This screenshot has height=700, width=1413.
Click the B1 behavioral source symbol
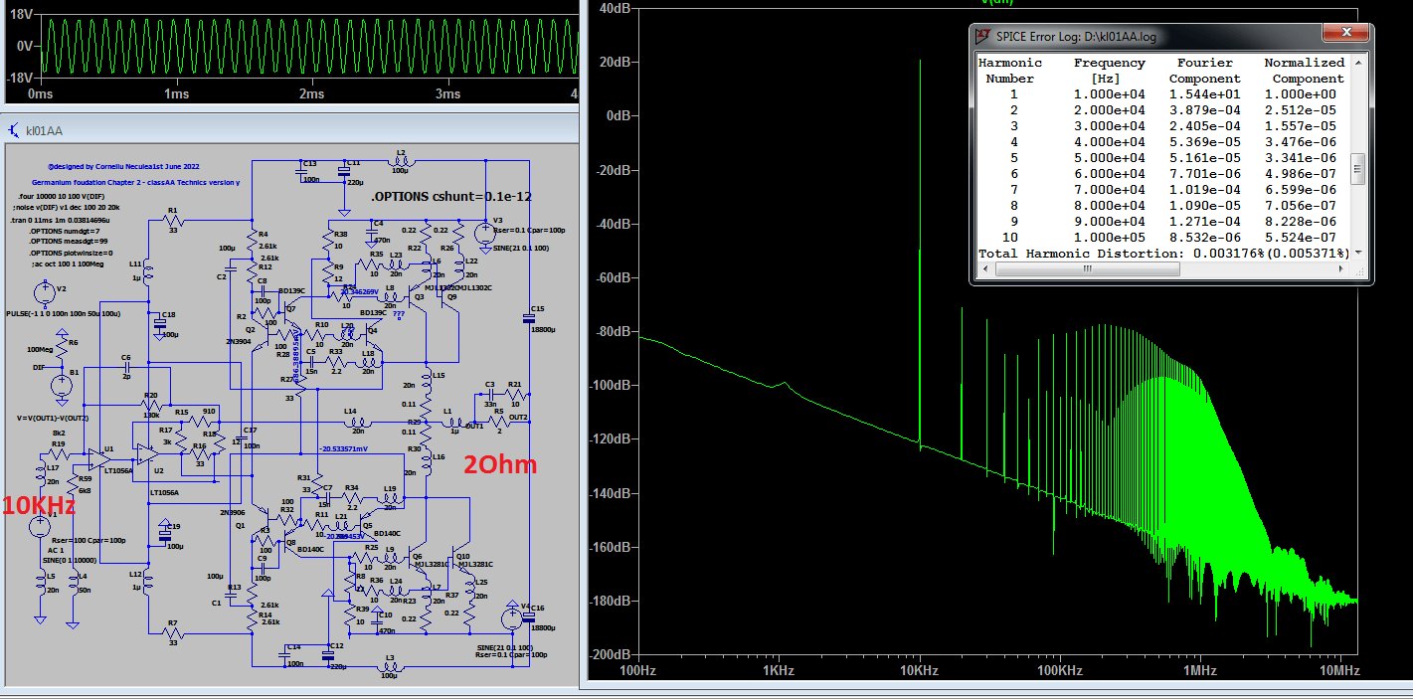(62, 385)
